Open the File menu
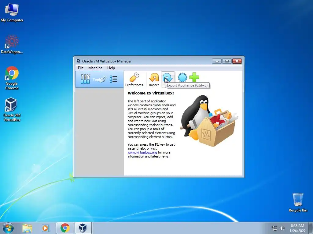 pyautogui.click(x=81, y=68)
